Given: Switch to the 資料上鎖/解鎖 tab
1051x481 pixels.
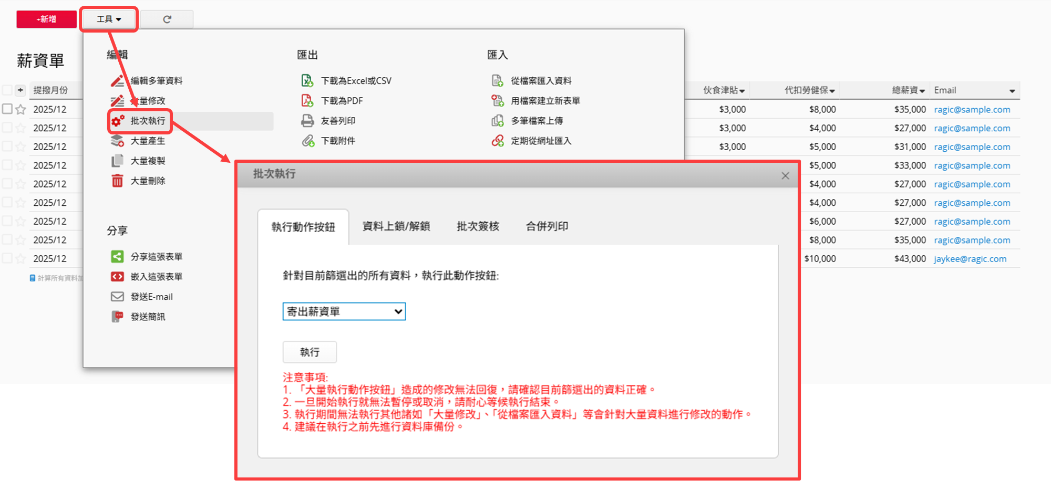Looking at the screenshot, I should tap(396, 226).
